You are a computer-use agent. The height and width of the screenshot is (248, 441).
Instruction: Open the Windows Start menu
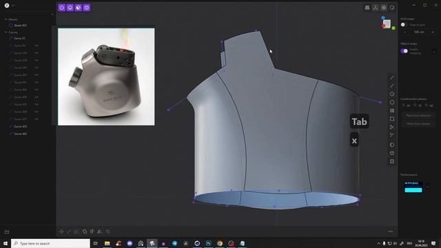pyautogui.click(x=6, y=243)
